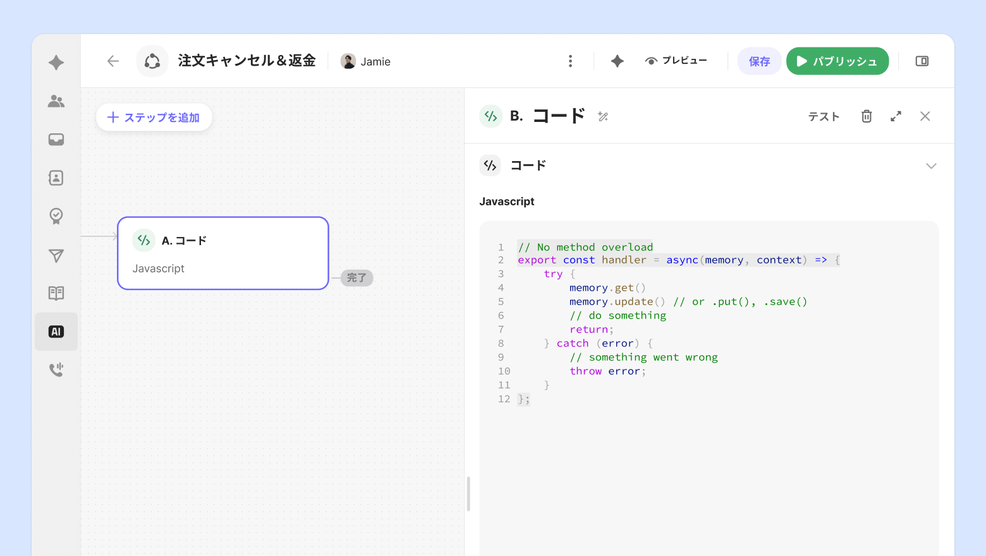Click the edit name icon beside コード

coord(603,116)
